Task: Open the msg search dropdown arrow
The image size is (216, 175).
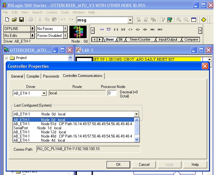Action: click(x=130, y=20)
